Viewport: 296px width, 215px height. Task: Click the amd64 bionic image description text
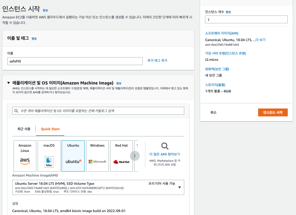point(69,211)
